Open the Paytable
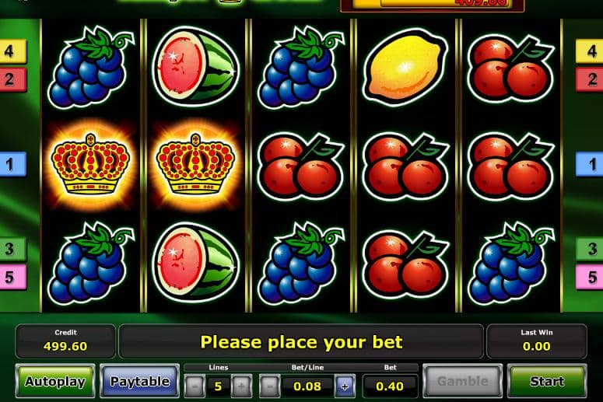This screenshot has height=402, width=603. coord(139,381)
